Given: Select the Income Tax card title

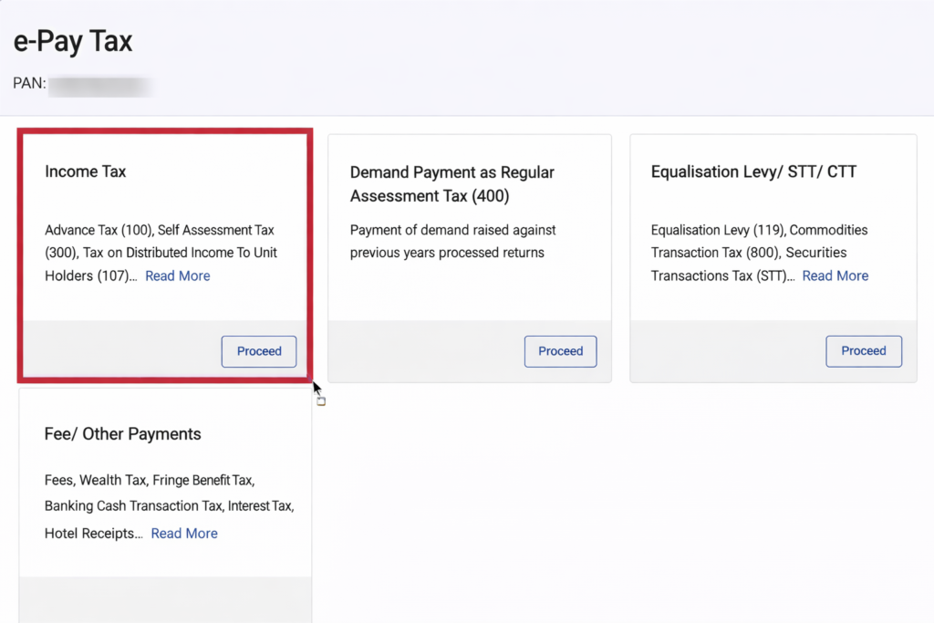Looking at the screenshot, I should (x=86, y=171).
